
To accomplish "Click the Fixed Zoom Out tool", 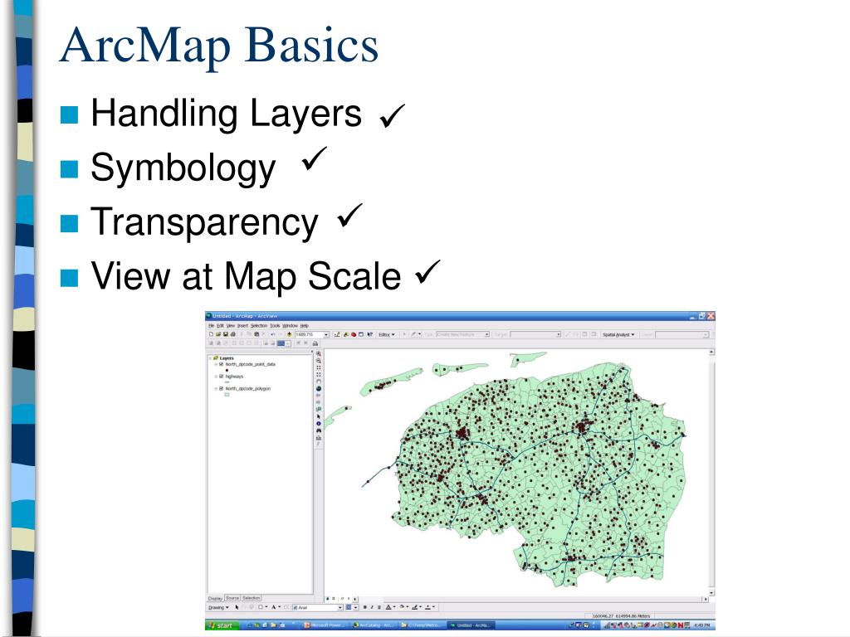I will click(x=319, y=374).
